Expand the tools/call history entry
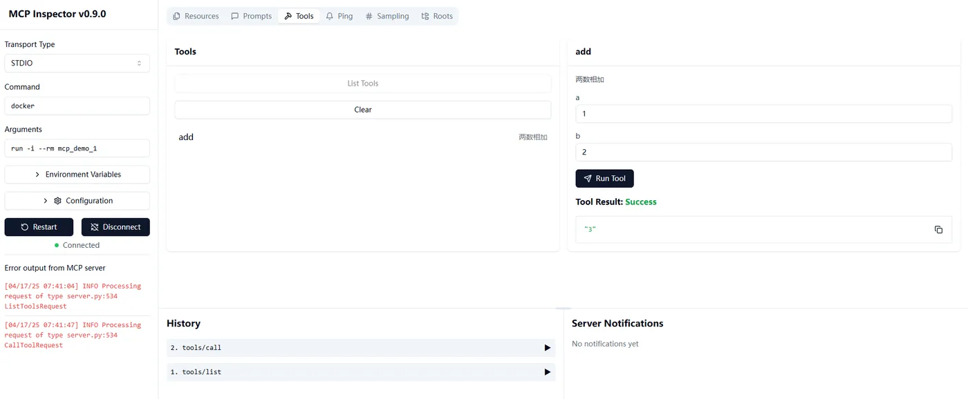 point(361,348)
